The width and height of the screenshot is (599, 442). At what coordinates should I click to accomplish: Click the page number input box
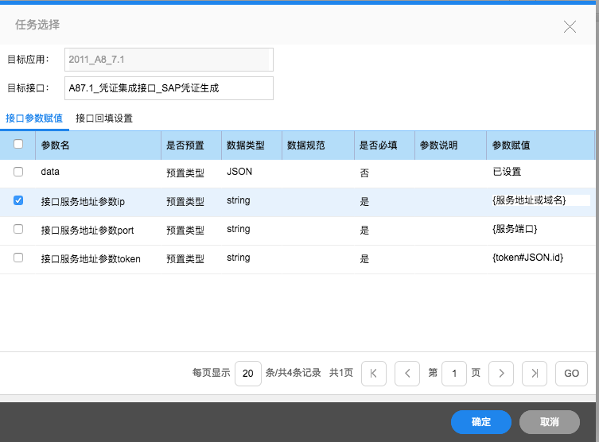coord(453,373)
